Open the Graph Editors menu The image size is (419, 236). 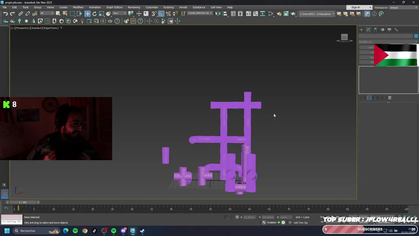114,8
